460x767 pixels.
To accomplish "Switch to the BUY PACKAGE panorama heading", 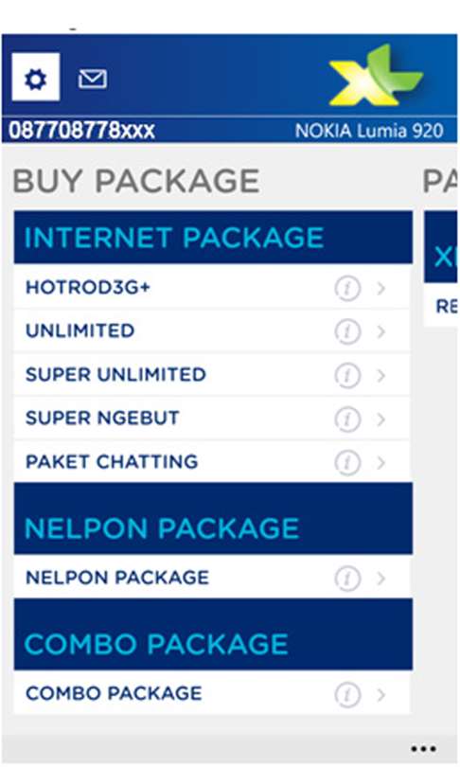I will (136, 181).
